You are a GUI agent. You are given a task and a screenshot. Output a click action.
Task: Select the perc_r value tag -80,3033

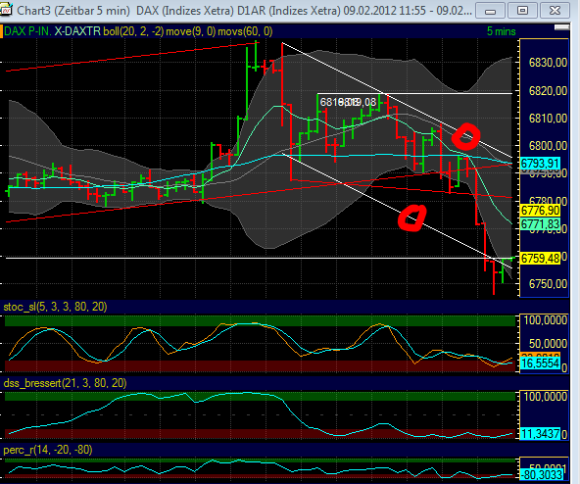pos(541,474)
